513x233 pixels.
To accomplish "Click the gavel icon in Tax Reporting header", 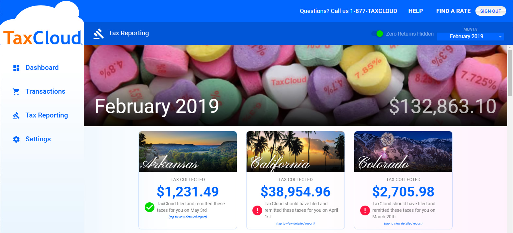I will 98,34.
